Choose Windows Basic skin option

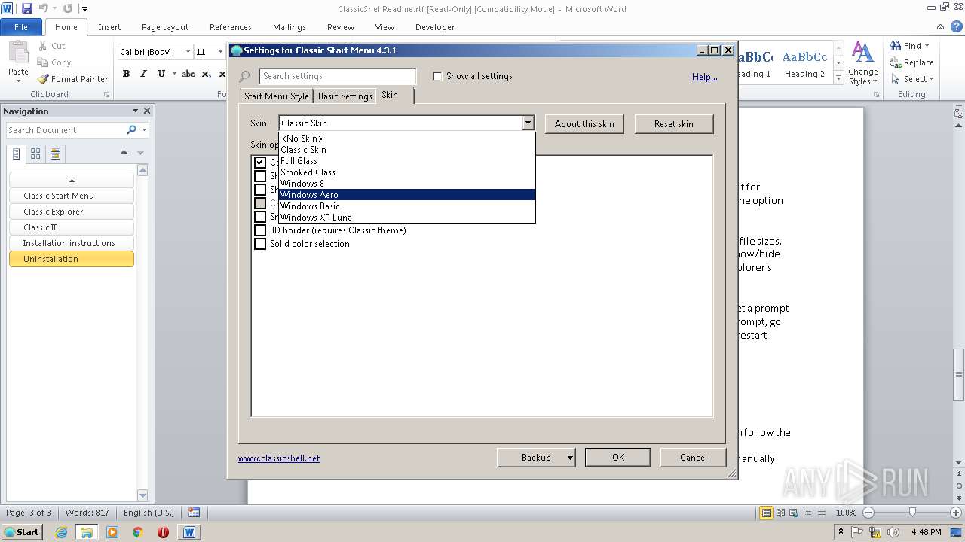pos(406,206)
